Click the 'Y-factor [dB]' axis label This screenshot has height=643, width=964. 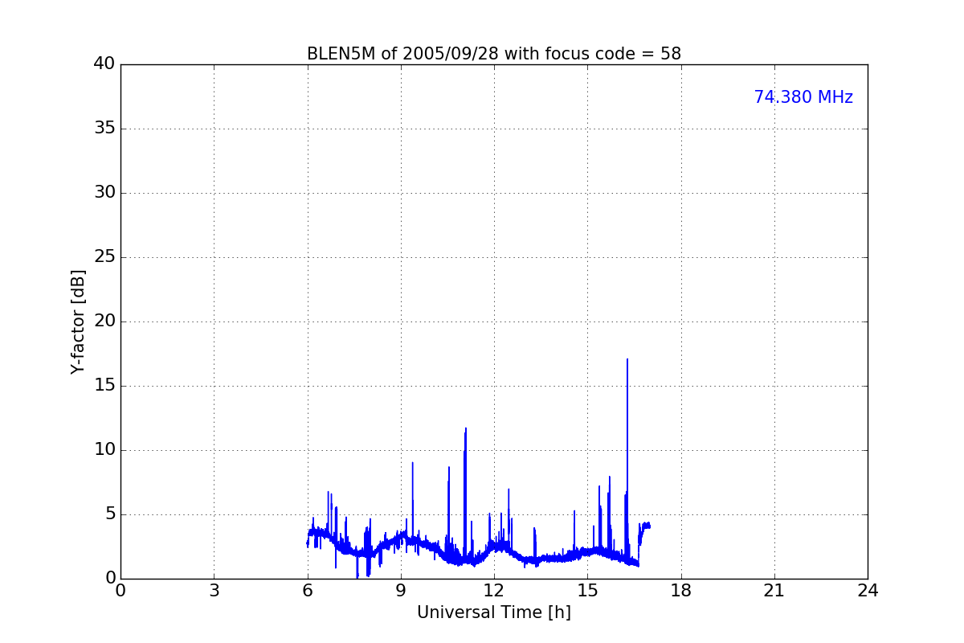(78, 321)
